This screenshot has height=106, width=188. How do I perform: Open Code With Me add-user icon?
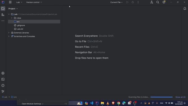point(152,2)
